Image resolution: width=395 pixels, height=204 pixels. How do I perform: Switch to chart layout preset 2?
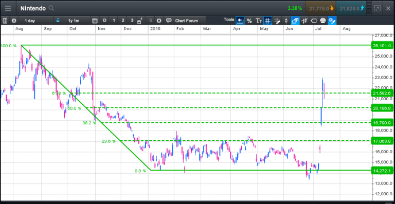coord(123,21)
